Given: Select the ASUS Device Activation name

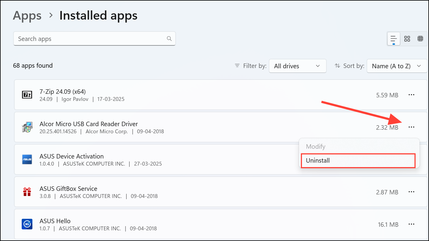Looking at the screenshot, I should click(72, 156).
